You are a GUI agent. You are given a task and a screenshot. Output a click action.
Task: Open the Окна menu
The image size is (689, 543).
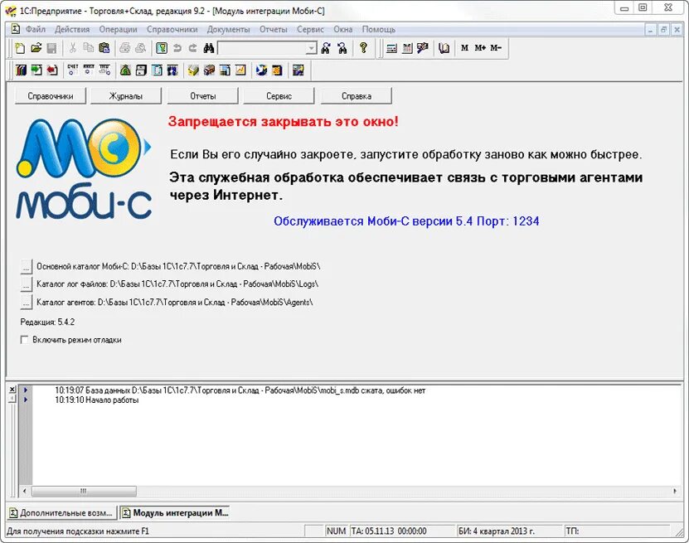point(342,30)
